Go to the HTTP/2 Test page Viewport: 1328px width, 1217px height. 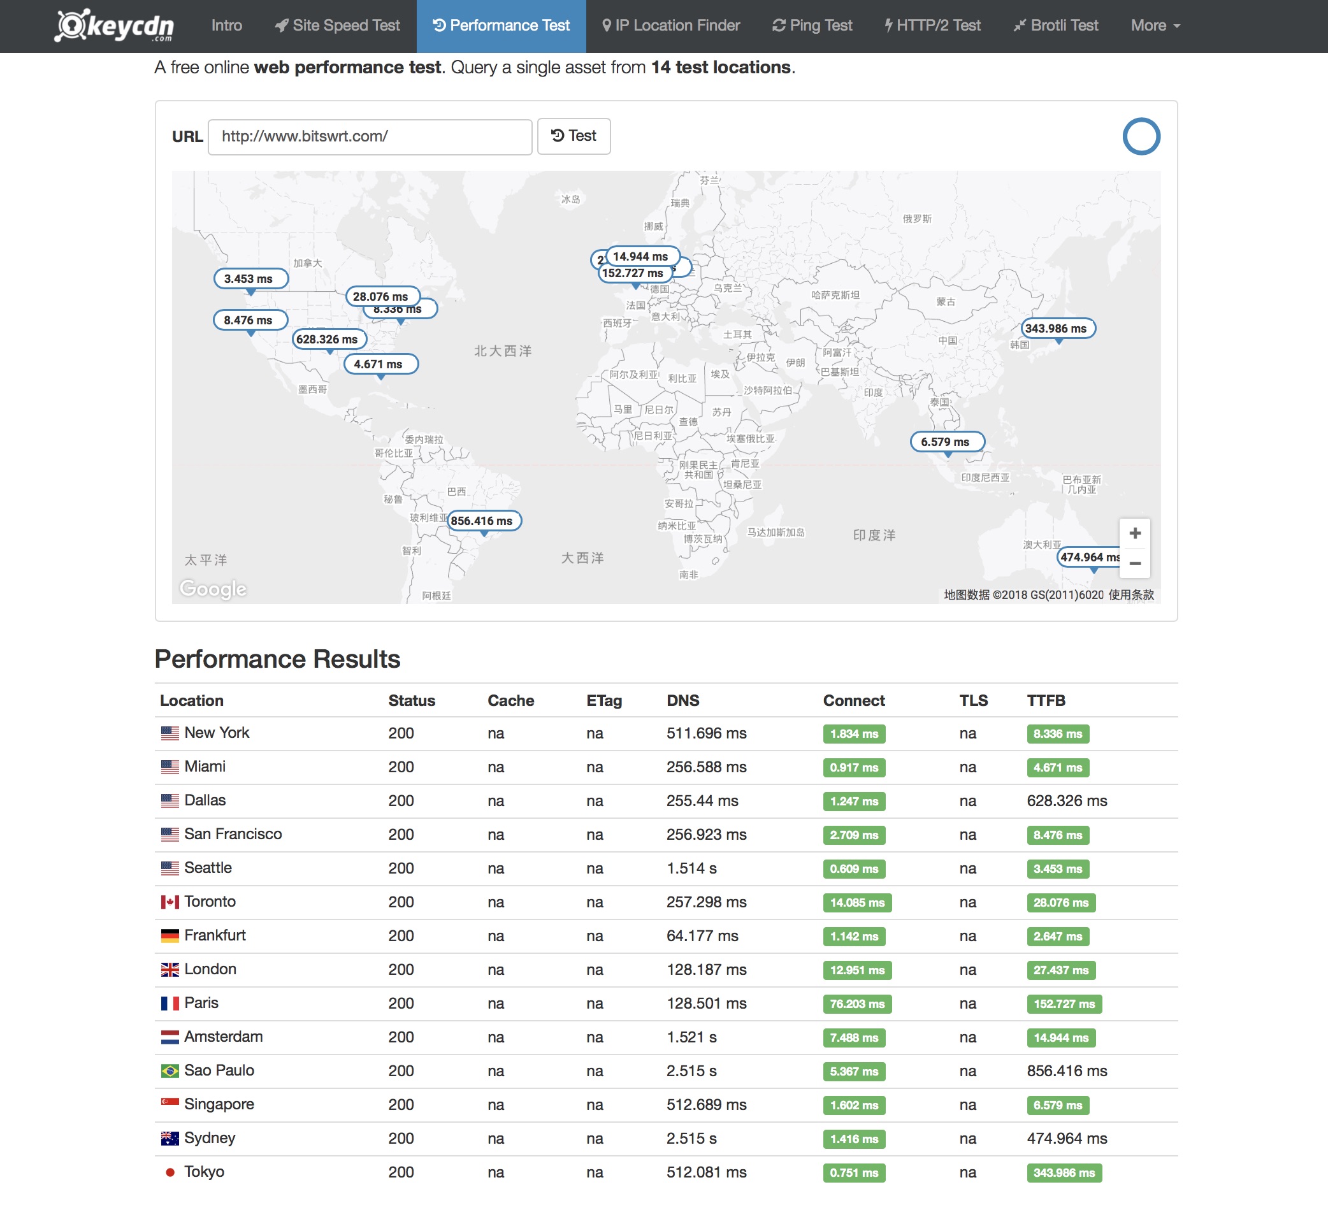coord(932,25)
